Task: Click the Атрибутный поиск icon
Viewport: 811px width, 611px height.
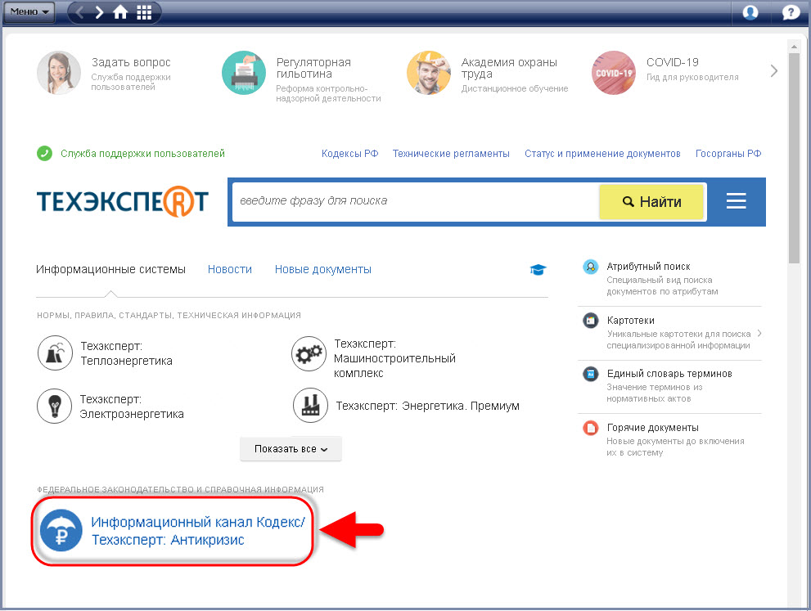Action: 590,267
